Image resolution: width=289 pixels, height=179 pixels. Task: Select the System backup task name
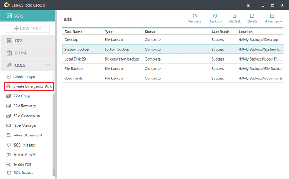point(77,49)
